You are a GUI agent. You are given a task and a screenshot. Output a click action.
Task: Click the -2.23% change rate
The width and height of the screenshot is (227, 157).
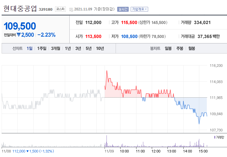click(47, 35)
